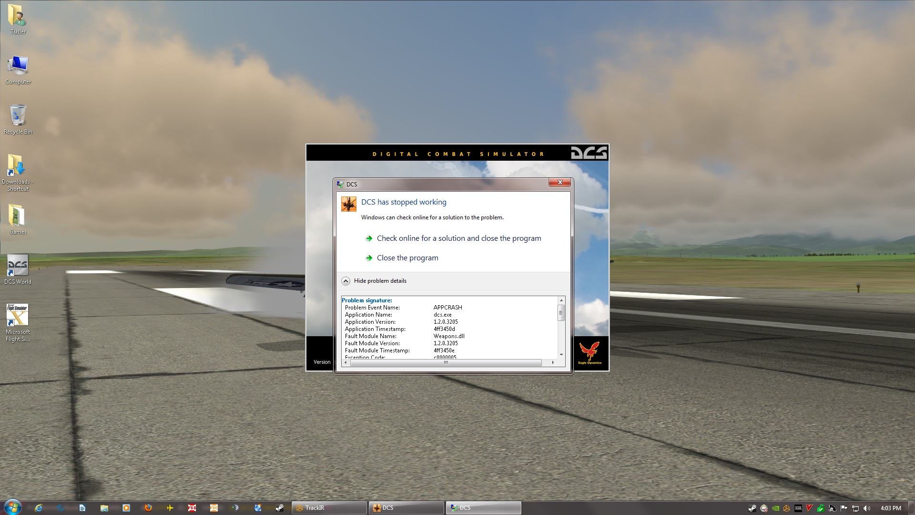Click the 4:03 PM system clock
The height and width of the screenshot is (515, 915).
pyautogui.click(x=891, y=508)
